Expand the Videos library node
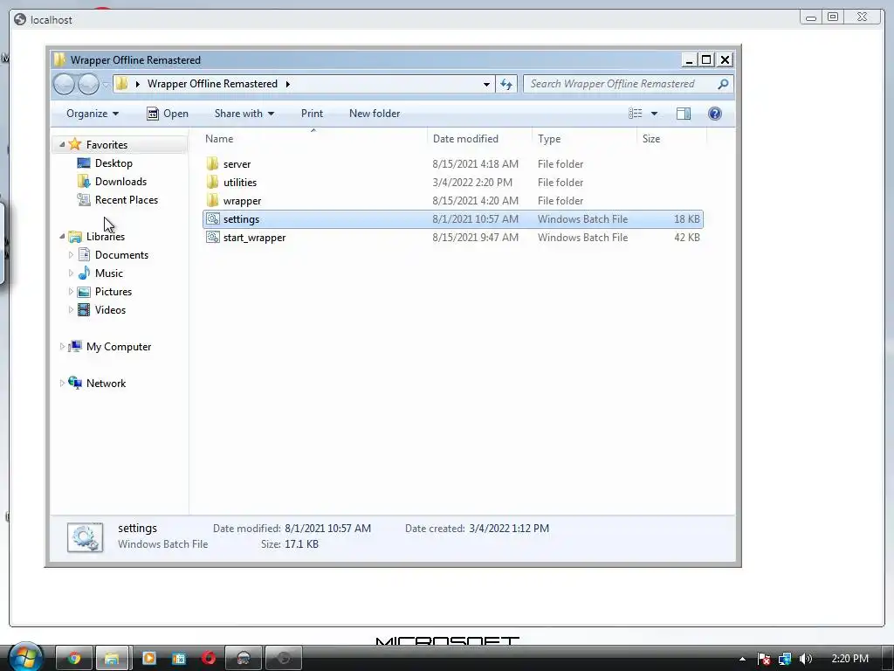894x671 pixels. pos(71,310)
